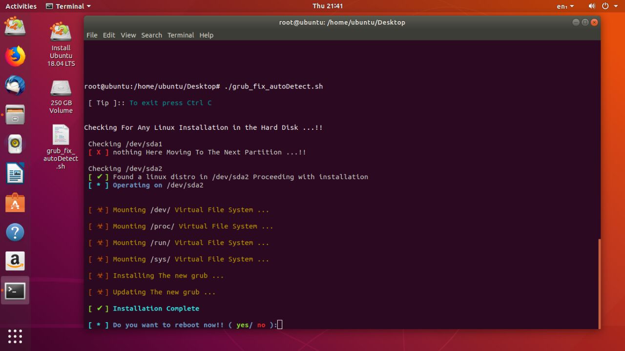The image size is (625, 351).
Task: Open the Files manager dock icon
Action: click(15, 115)
